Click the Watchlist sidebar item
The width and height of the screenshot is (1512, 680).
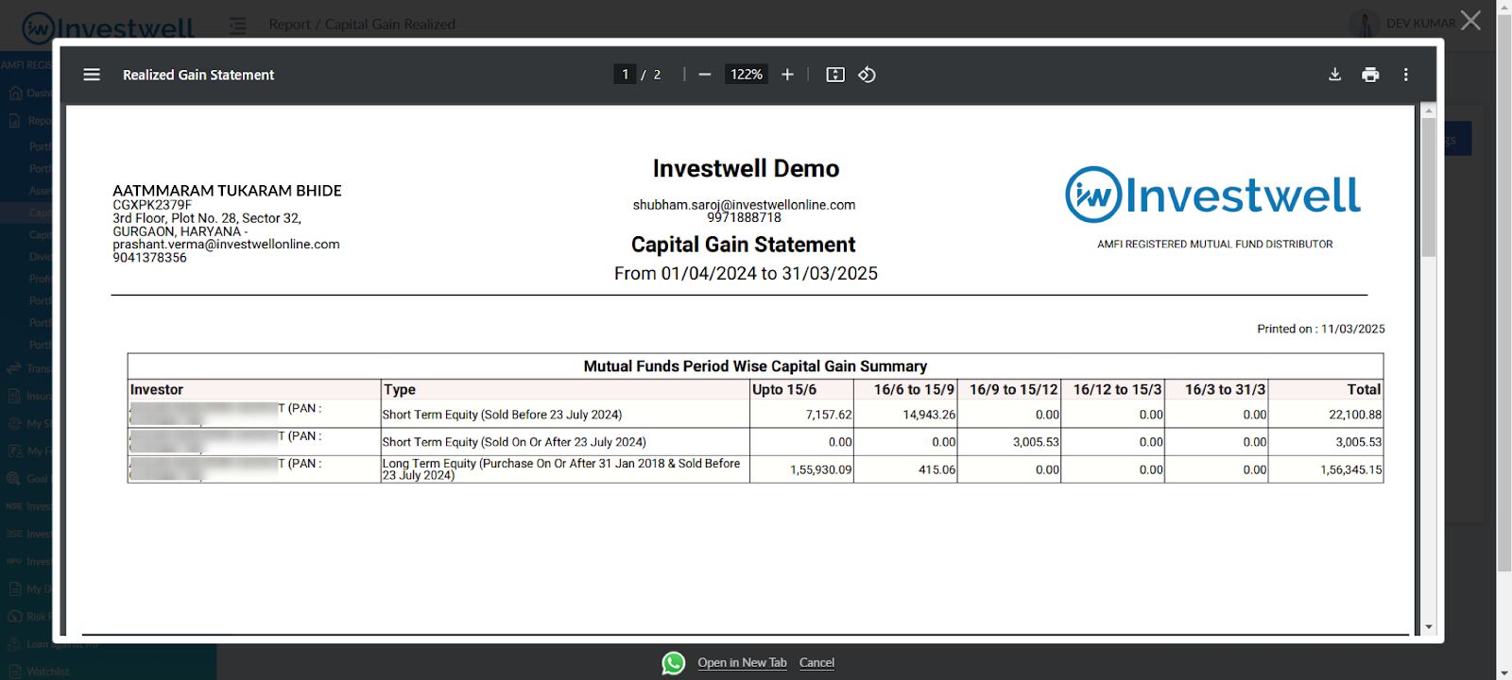tap(47, 671)
